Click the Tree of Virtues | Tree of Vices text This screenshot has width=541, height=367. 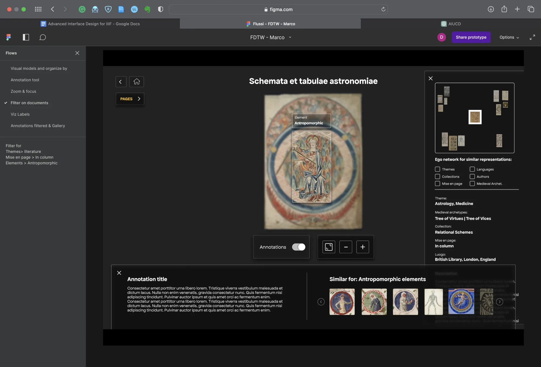(x=463, y=218)
